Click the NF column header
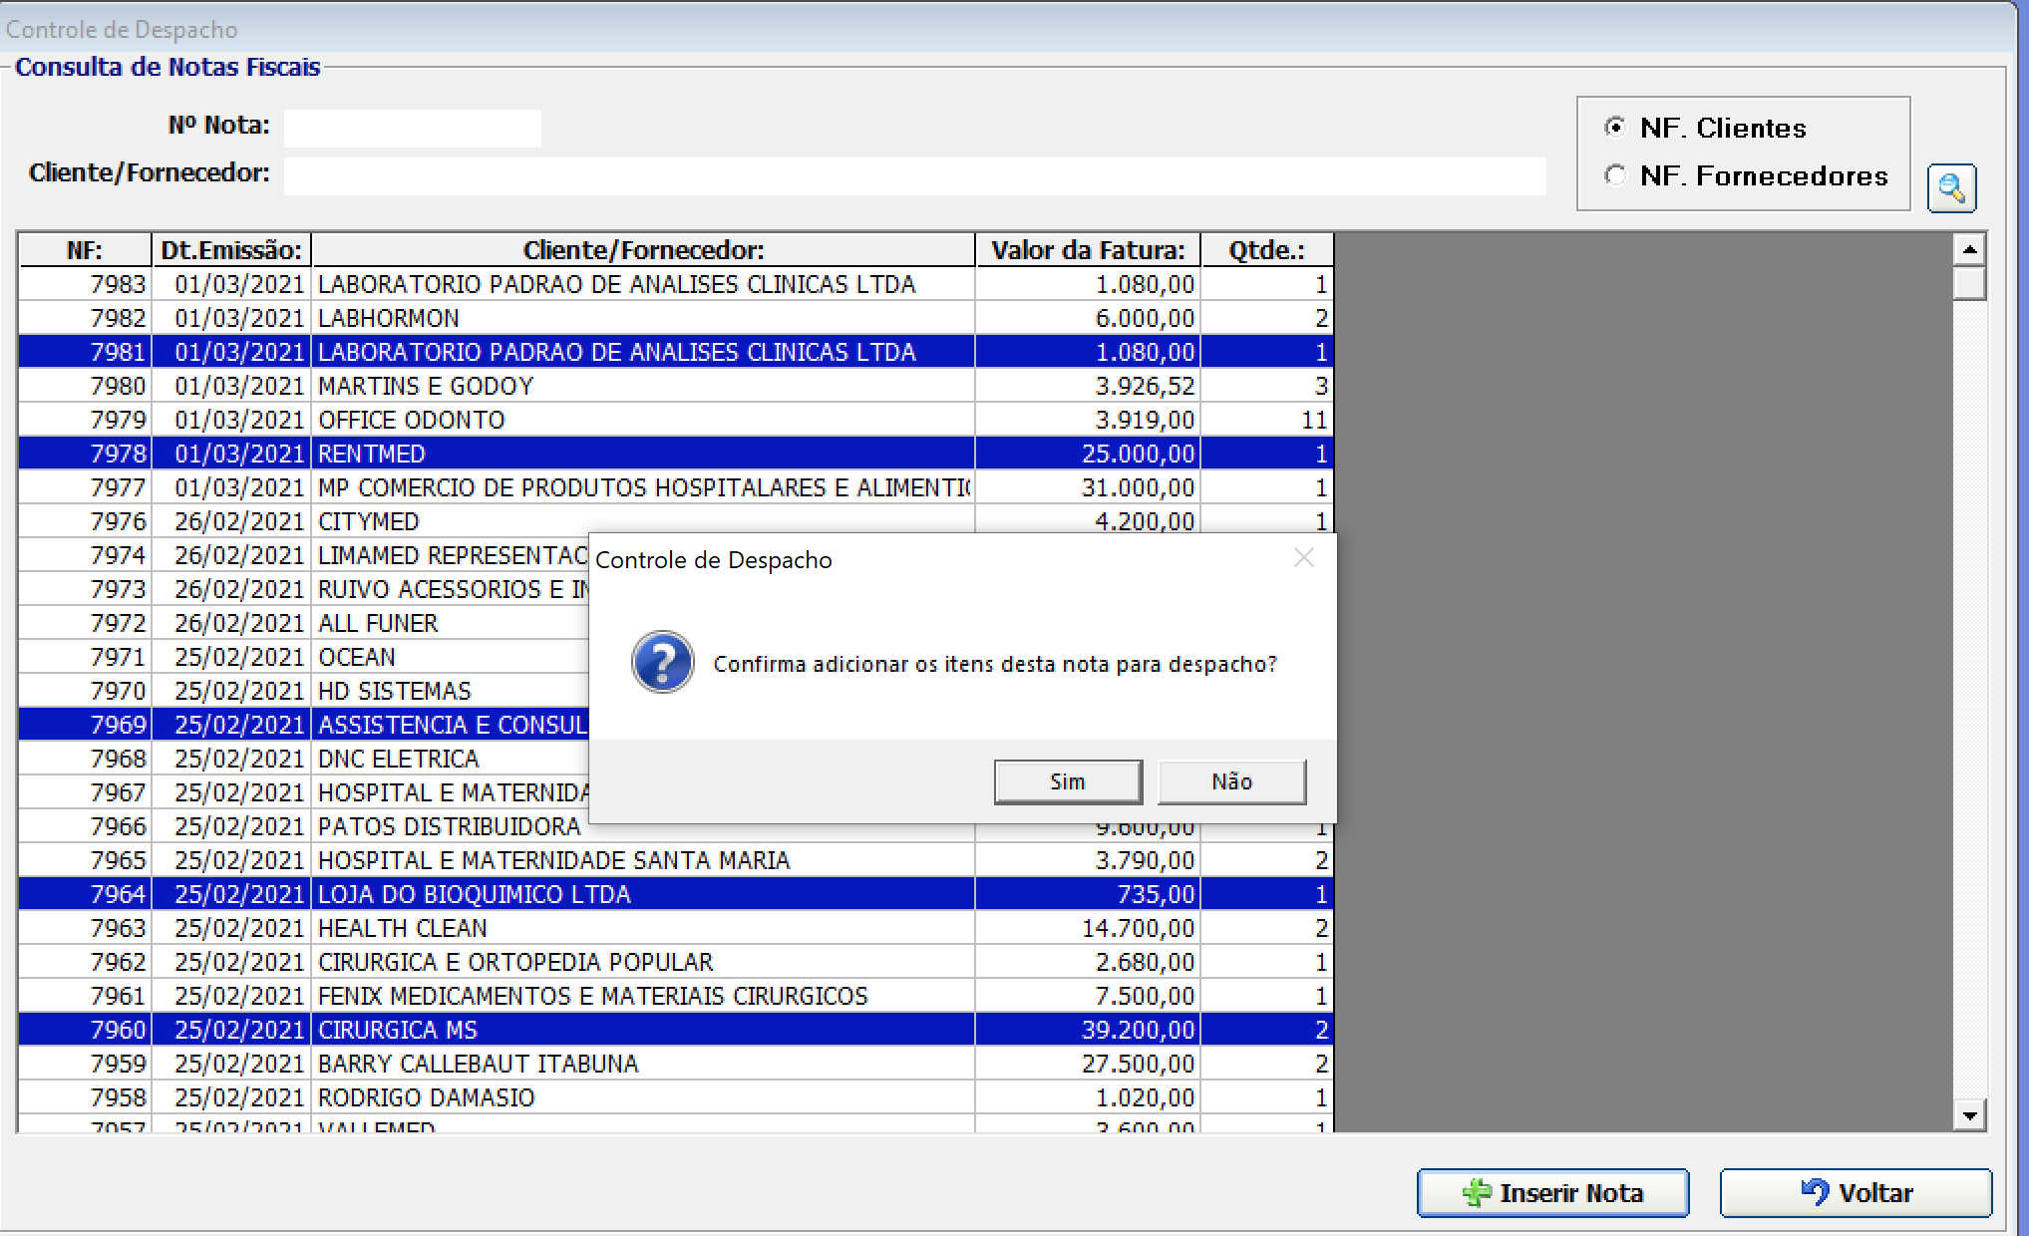 click(85, 250)
